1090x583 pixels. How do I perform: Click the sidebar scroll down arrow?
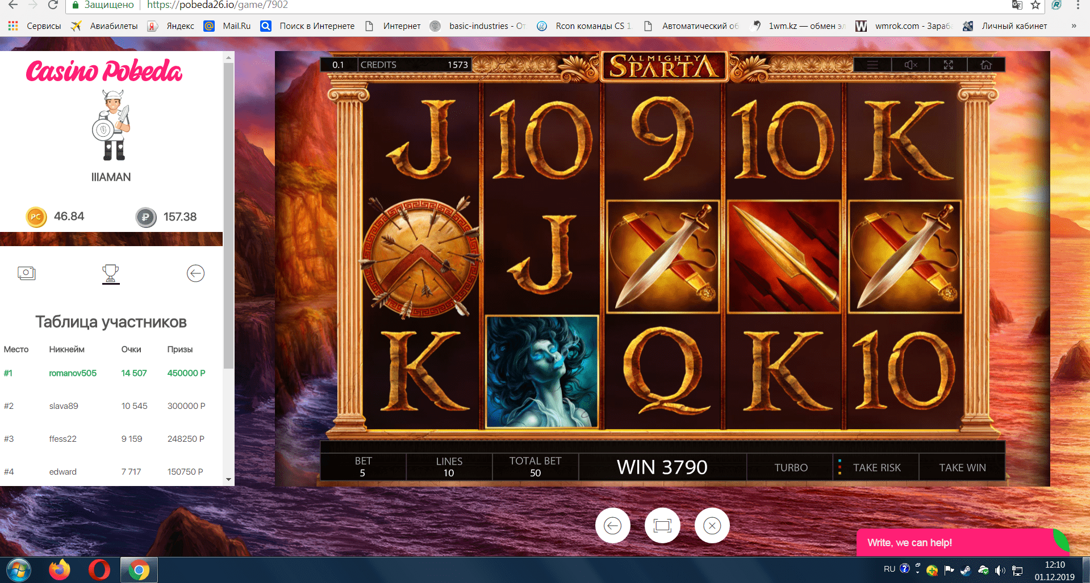228,479
